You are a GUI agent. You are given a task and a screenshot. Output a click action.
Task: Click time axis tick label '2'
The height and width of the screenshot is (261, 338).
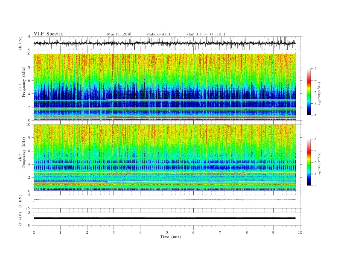click(x=87, y=232)
